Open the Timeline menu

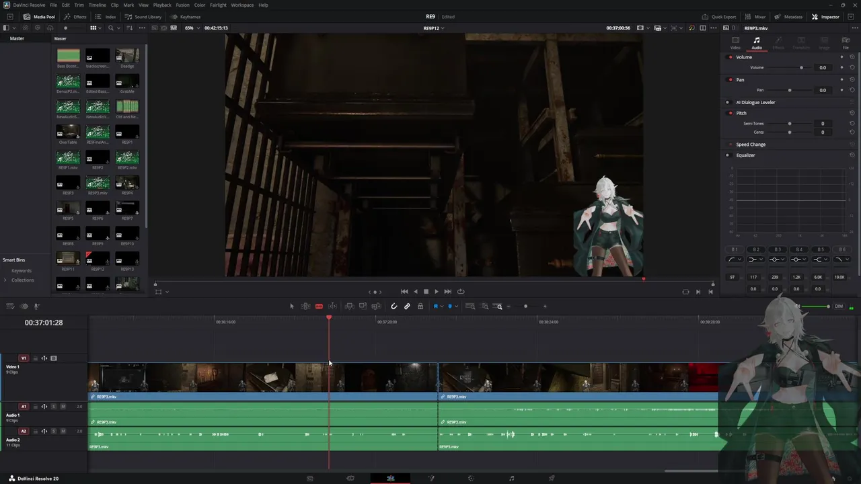[x=98, y=5]
